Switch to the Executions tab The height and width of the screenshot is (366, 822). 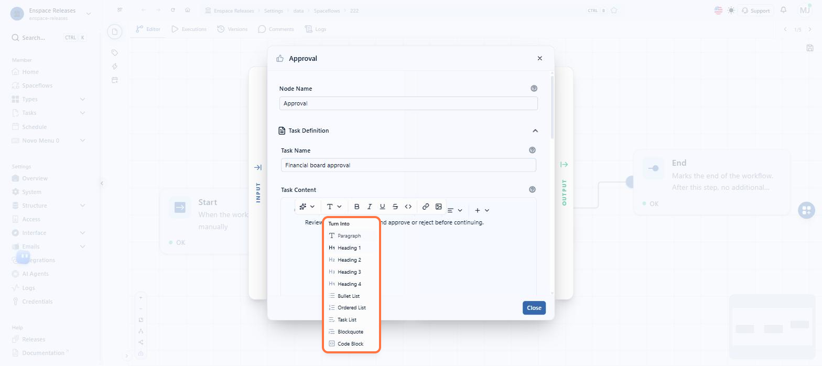(x=189, y=29)
